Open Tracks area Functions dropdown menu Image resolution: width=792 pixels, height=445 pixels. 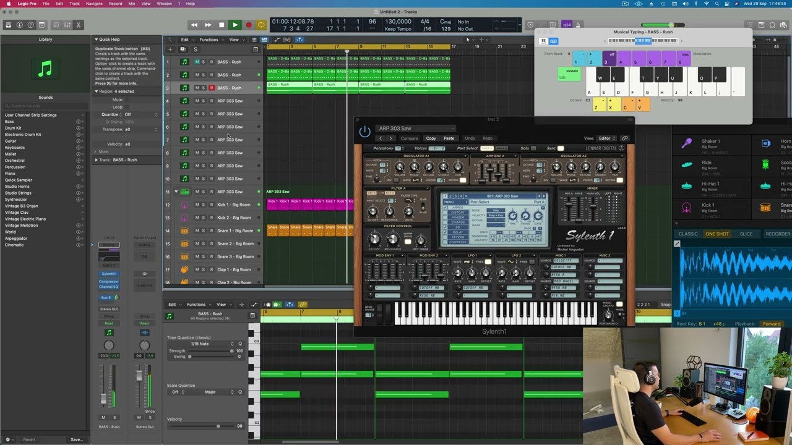coord(211,40)
